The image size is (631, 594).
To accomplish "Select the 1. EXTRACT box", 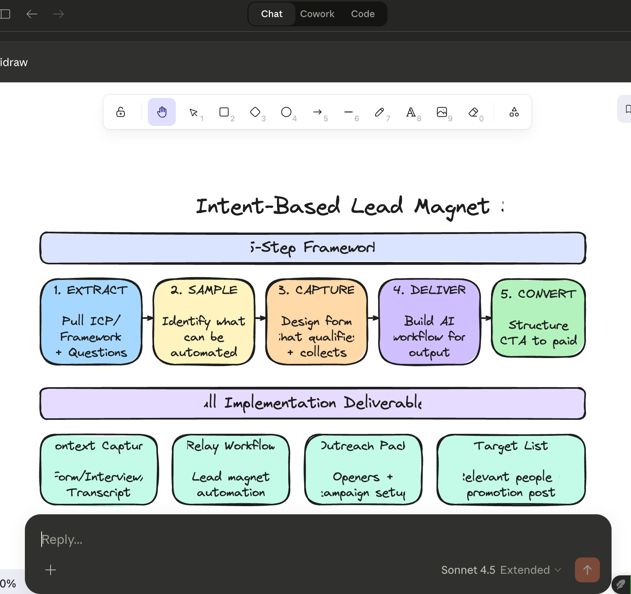I will [91, 321].
